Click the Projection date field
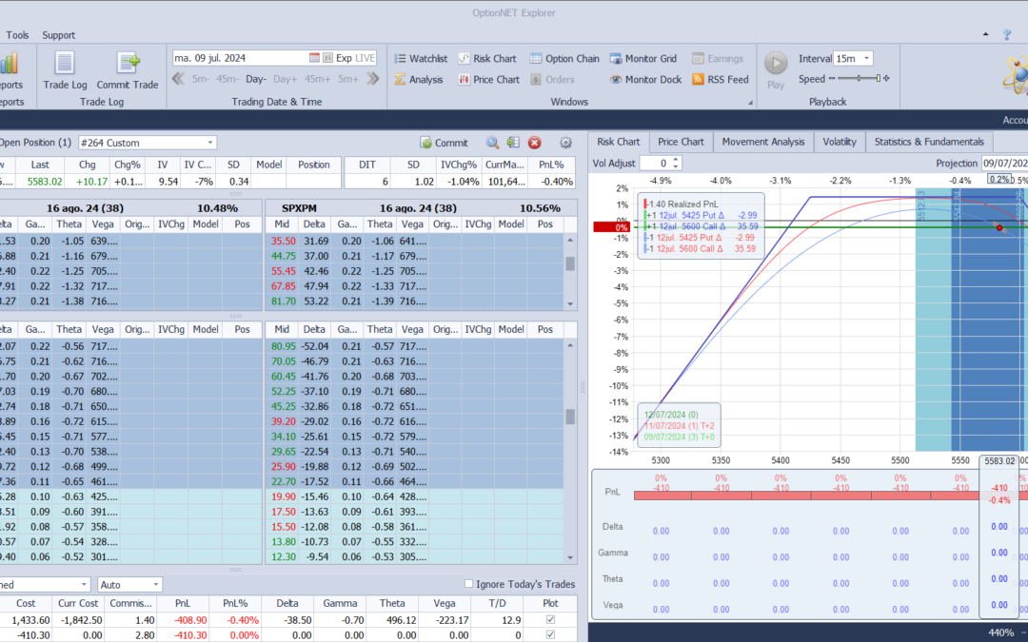This screenshot has width=1028, height=642. click(x=1004, y=164)
